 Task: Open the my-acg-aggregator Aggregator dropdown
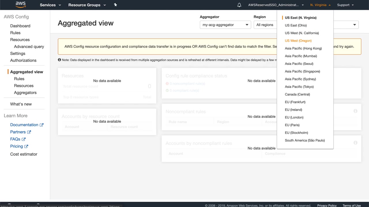225,25
